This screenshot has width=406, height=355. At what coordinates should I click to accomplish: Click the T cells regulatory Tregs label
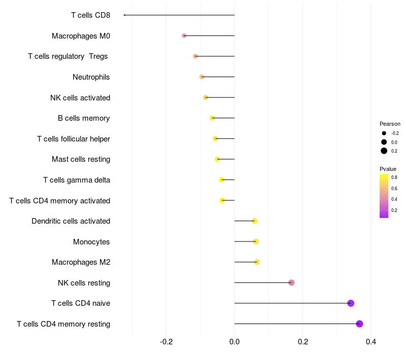click(68, 56)
